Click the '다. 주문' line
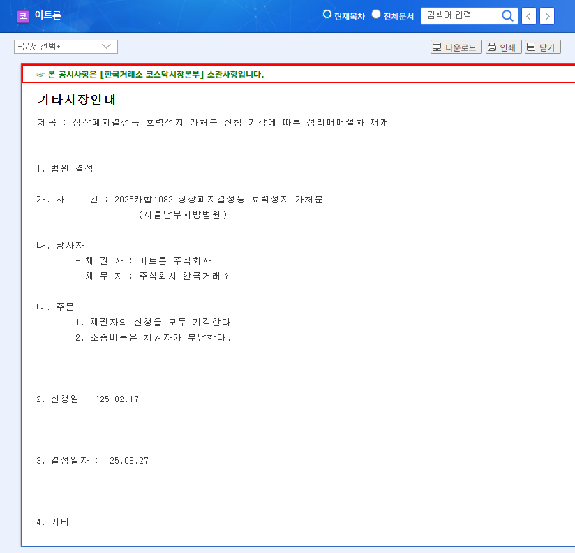 point(55,307)
